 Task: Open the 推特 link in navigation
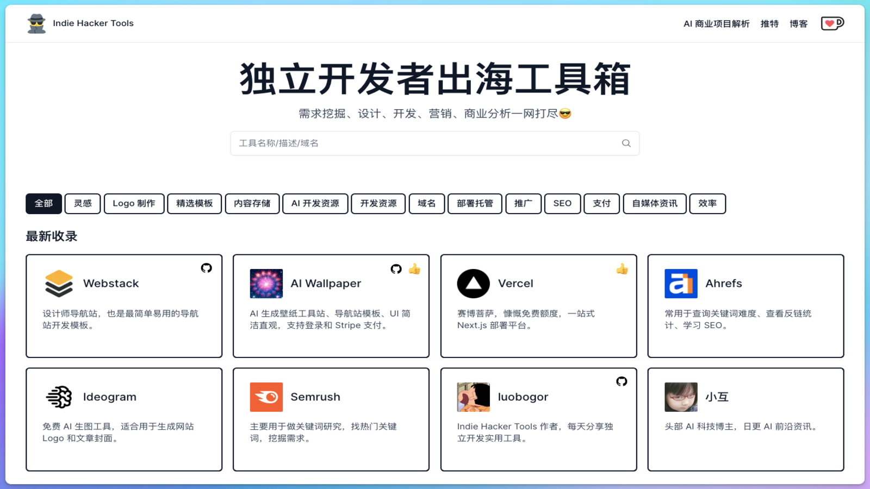(769, 24)
